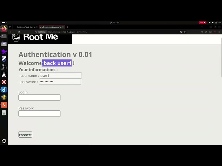Viewport: 222px width, 166px height.
Task: Open a new tab with plus button
Action: (67, 27)
